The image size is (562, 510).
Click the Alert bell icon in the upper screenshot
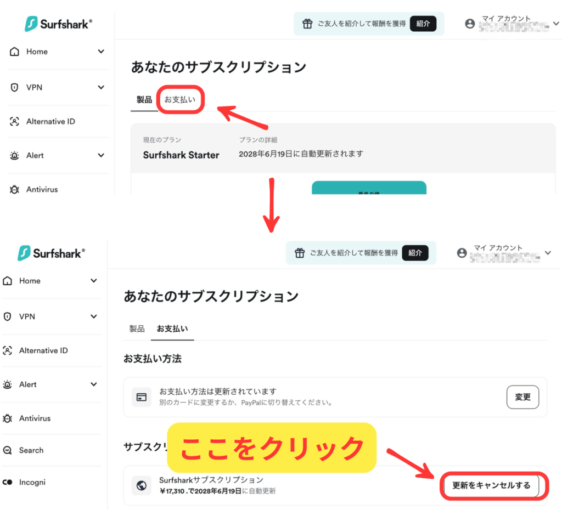pos(15,156)
